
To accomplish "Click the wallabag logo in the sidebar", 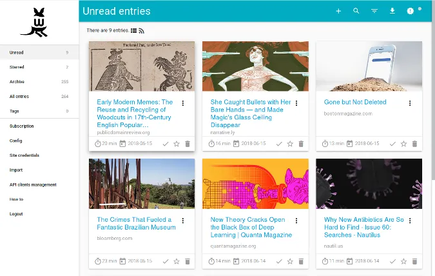I will (39, 23).
